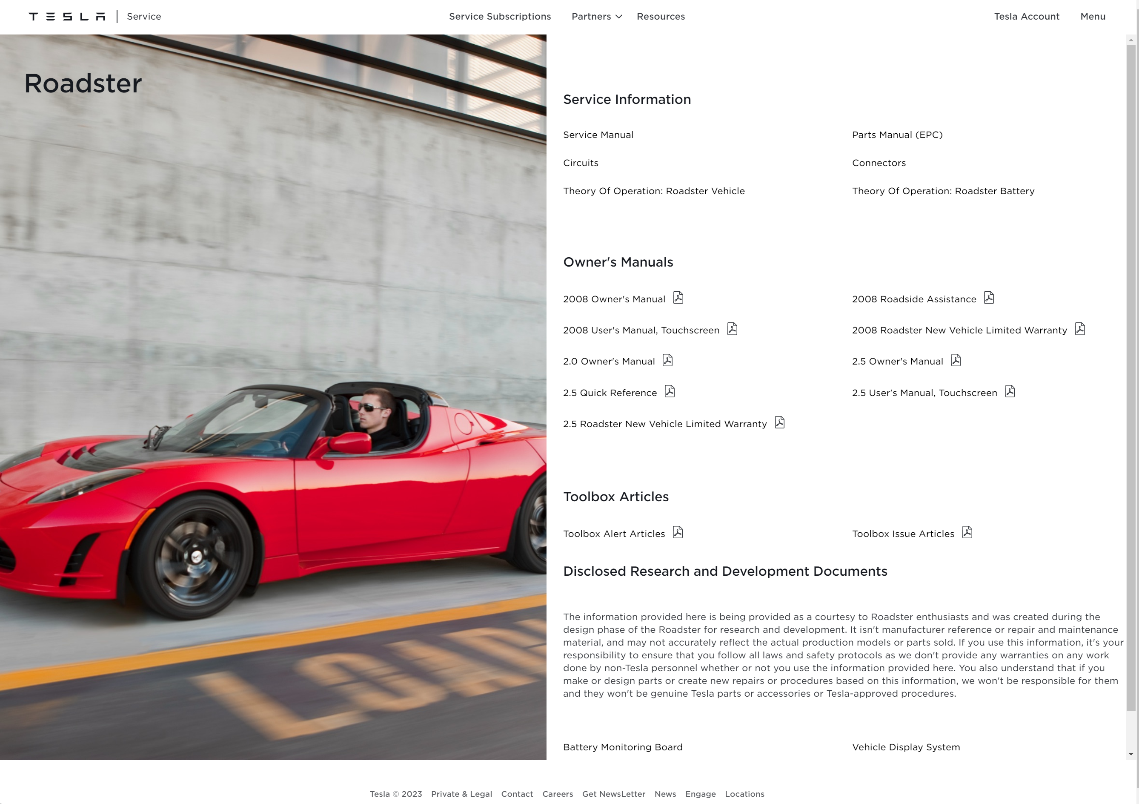Click the Service Manual link
Image resolution: width=1139 pixels, height=804 pixels.
598,134
